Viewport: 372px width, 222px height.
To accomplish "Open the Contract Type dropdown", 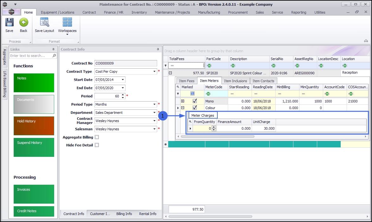I will pyautogui.click(x=155, y=71).
